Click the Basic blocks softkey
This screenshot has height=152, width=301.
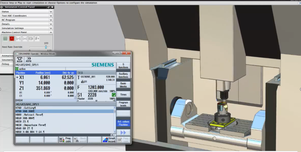(123, 85)
